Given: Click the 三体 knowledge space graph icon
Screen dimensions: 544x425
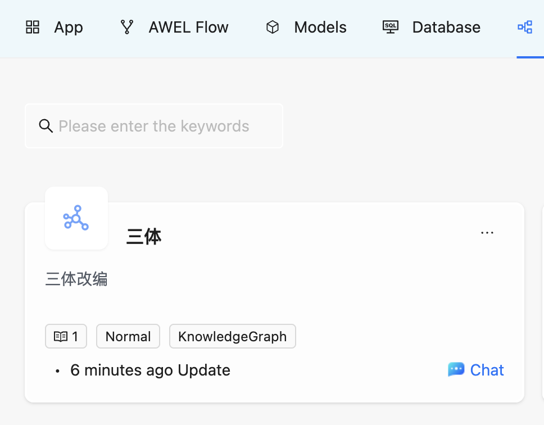Looking at the screenshot, I should click(76, 218).
